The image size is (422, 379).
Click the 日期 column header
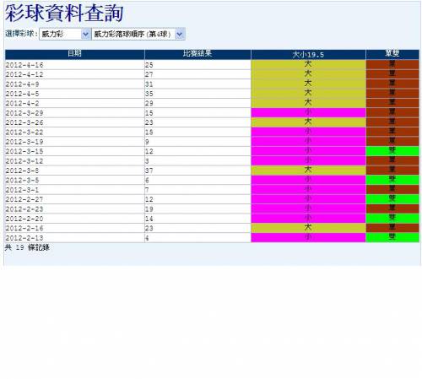[x=74, y=54]
